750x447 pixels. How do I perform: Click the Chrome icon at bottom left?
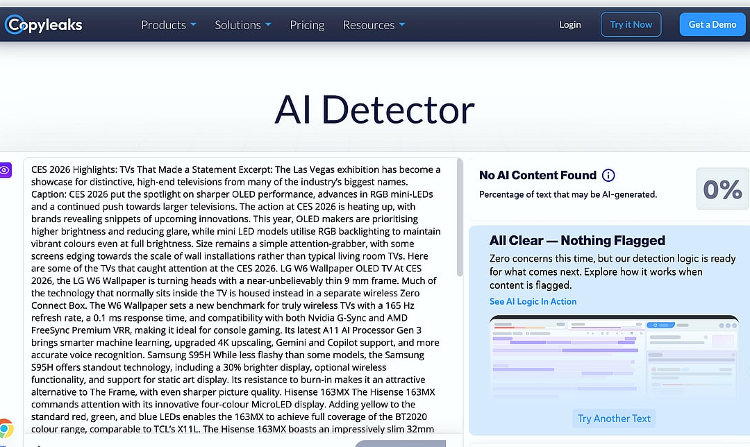[x=6, y=428]
